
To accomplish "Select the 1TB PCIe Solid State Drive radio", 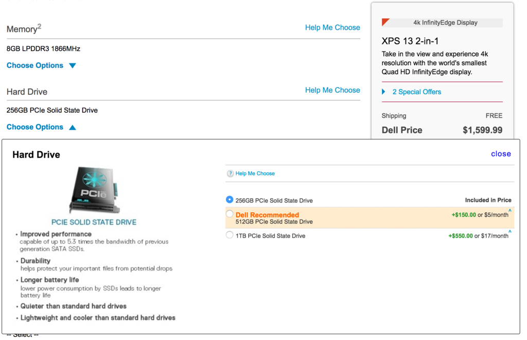I will pos(230,235).
